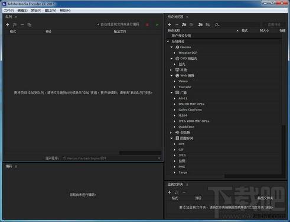Click the audio-only speaker icon in preset tree
Viewport: 290px width, 222px height.
click(x=177, y=133)
